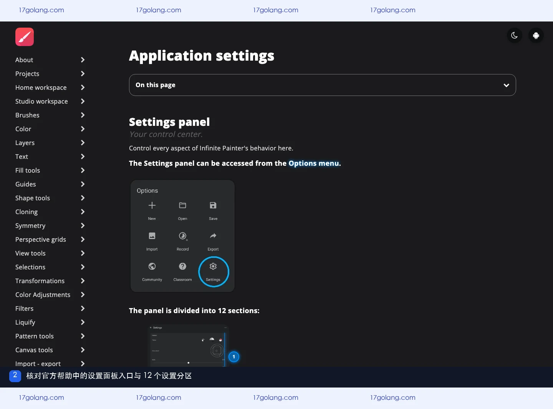Click the Save disk icon in Options image
The image size is (553, 409).
(213, 205)
